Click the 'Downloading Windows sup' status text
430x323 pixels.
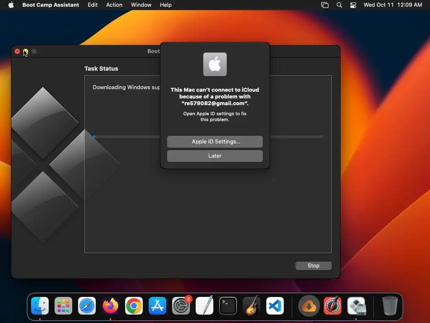click(126, 87)
